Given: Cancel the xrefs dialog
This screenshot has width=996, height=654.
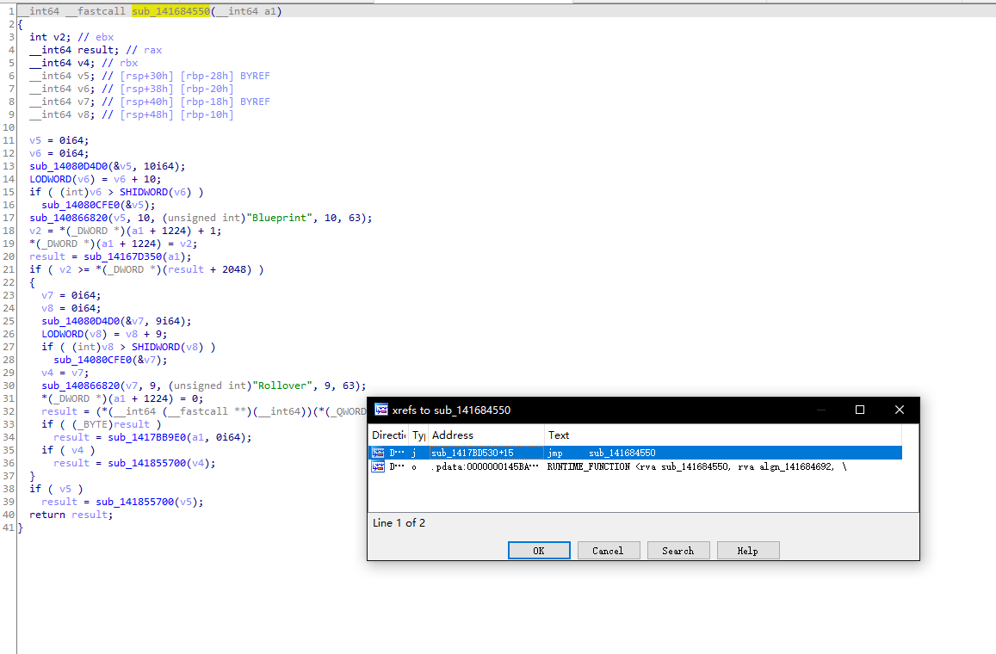Looking at the screenshot, I should (x=608, y=551).
